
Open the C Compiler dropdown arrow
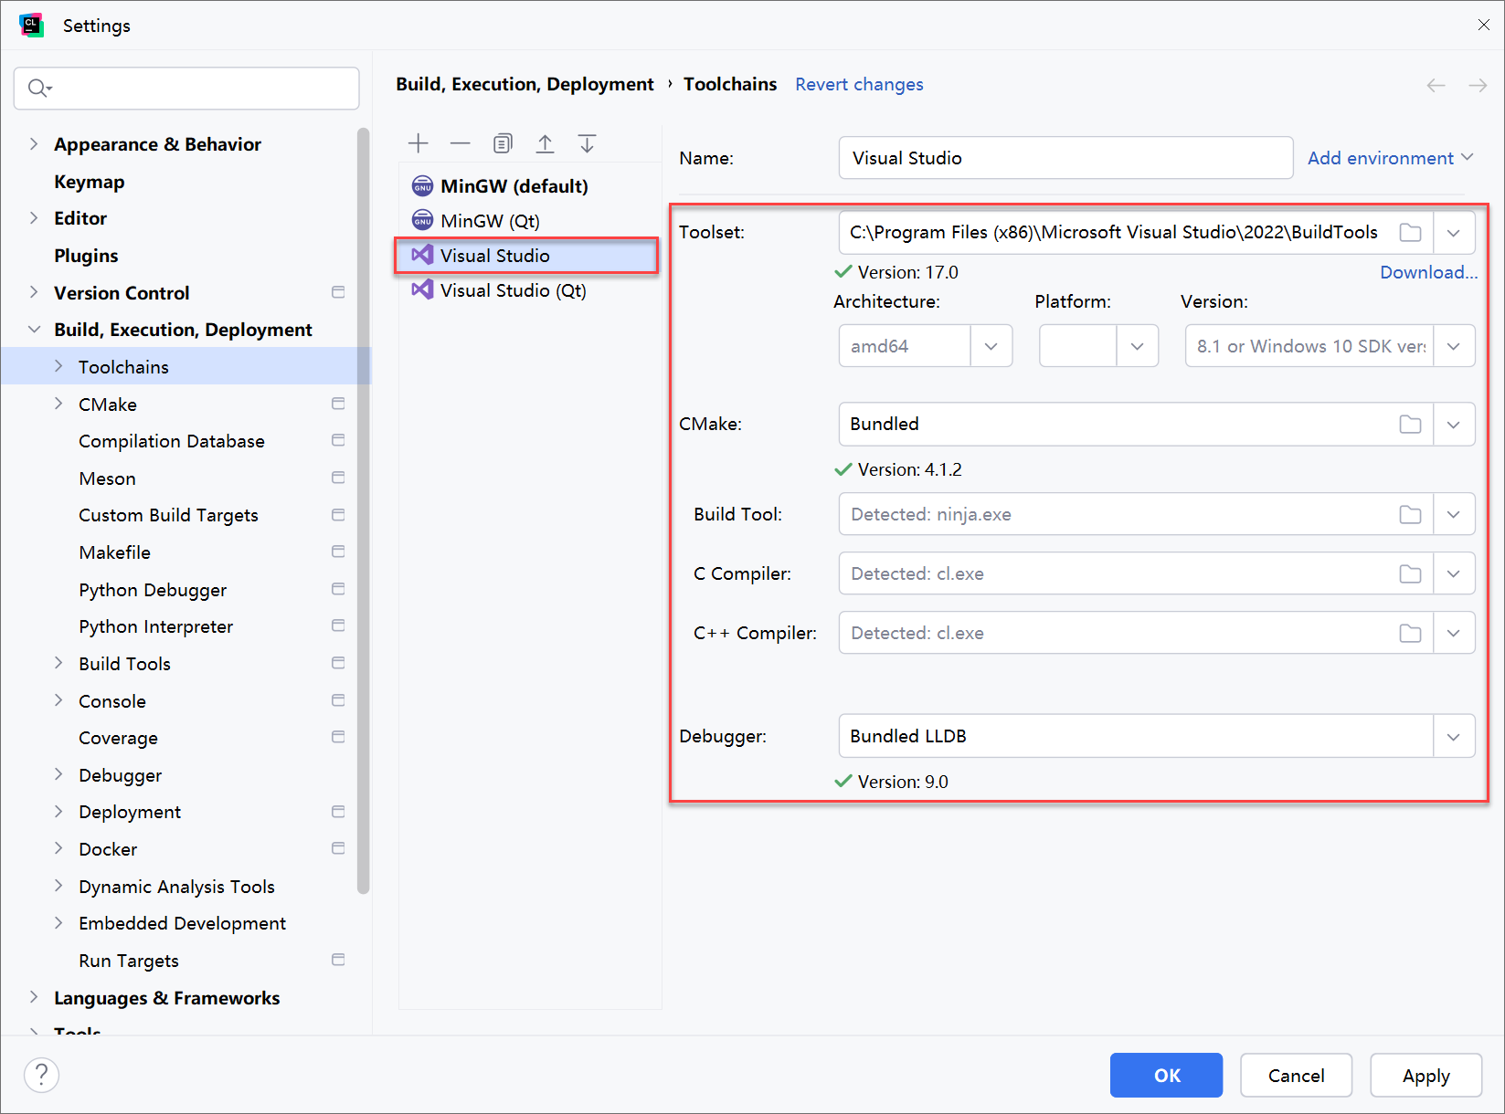point(1454,574)
